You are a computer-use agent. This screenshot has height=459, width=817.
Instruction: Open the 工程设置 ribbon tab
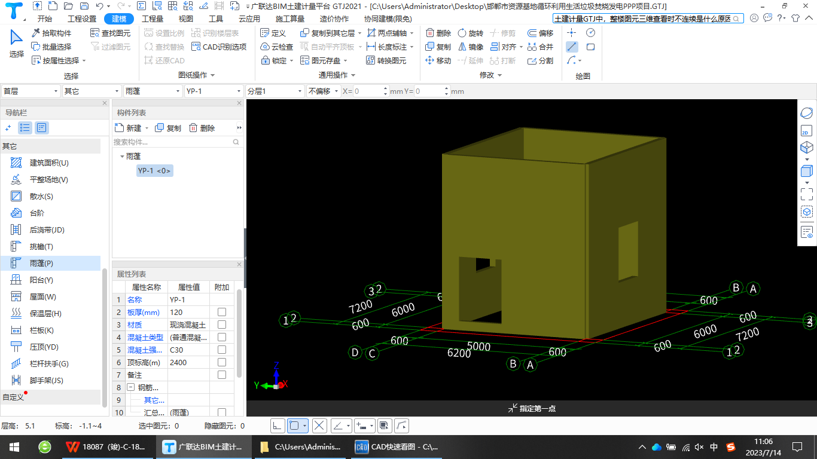[x=82, y=19]
